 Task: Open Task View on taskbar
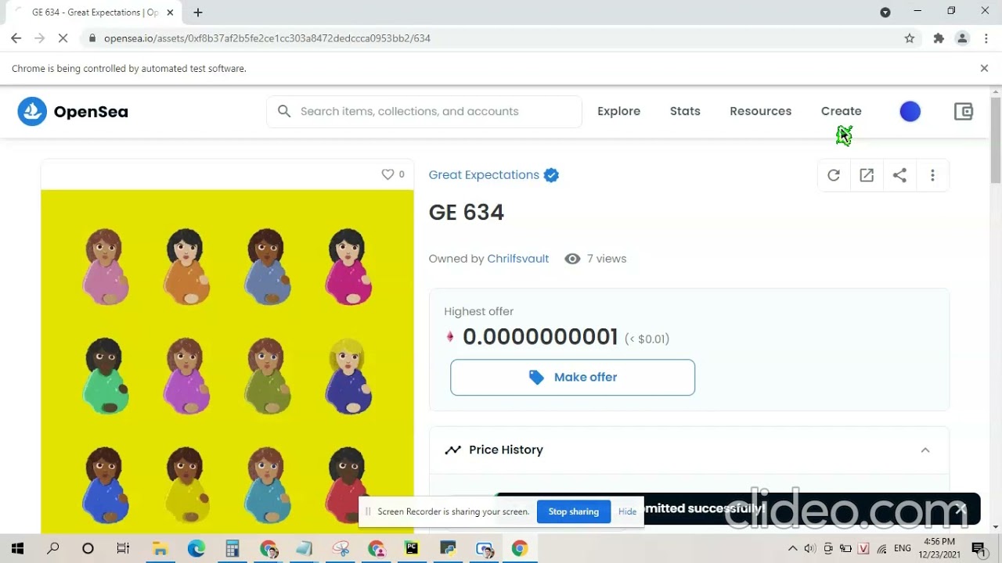click(123, 548)
